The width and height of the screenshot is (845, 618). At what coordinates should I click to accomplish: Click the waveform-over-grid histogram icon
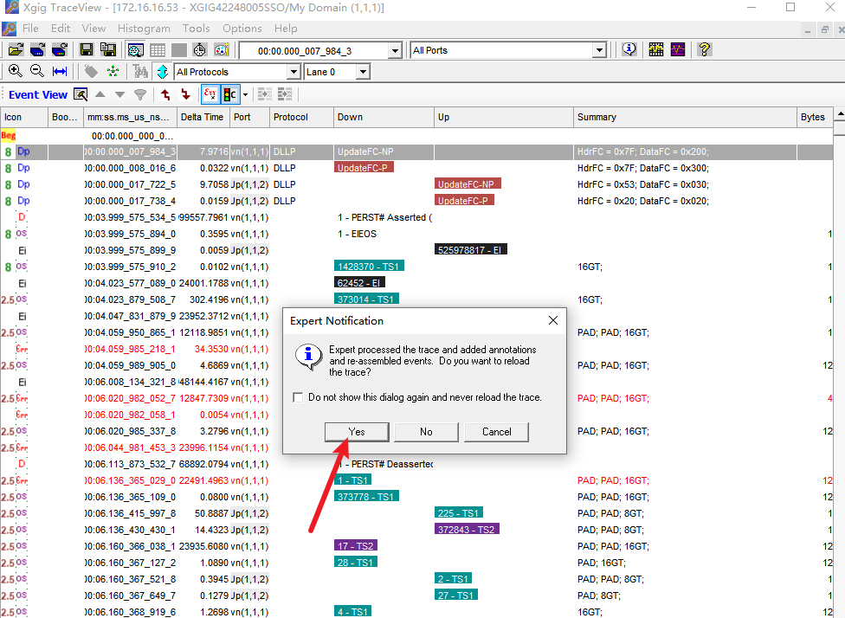656,50
